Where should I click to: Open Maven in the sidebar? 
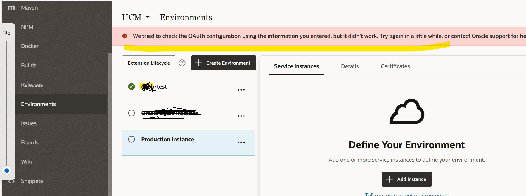click(29, 8)
